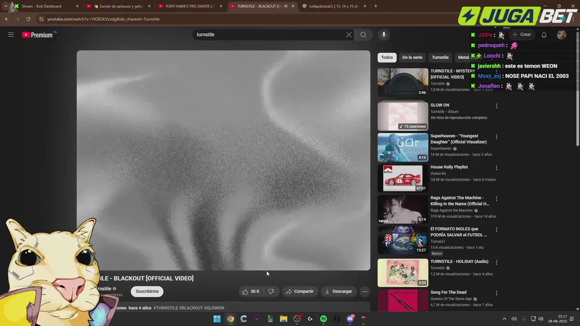
Task: Click the Chrome icon in the taskbar
Action: (231, 319)
